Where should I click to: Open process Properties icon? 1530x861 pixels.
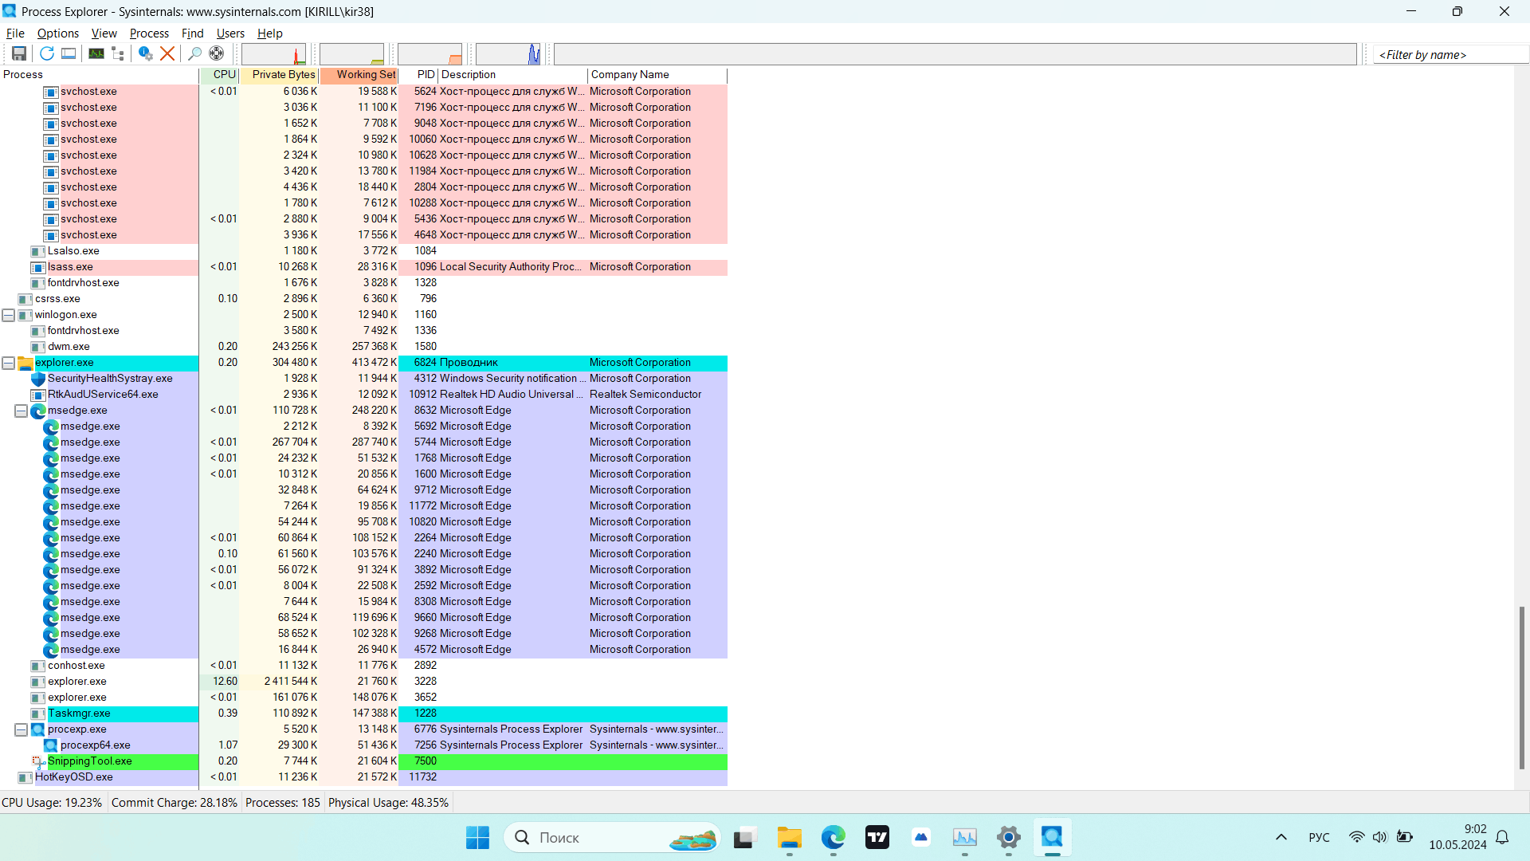pos(145,53)
